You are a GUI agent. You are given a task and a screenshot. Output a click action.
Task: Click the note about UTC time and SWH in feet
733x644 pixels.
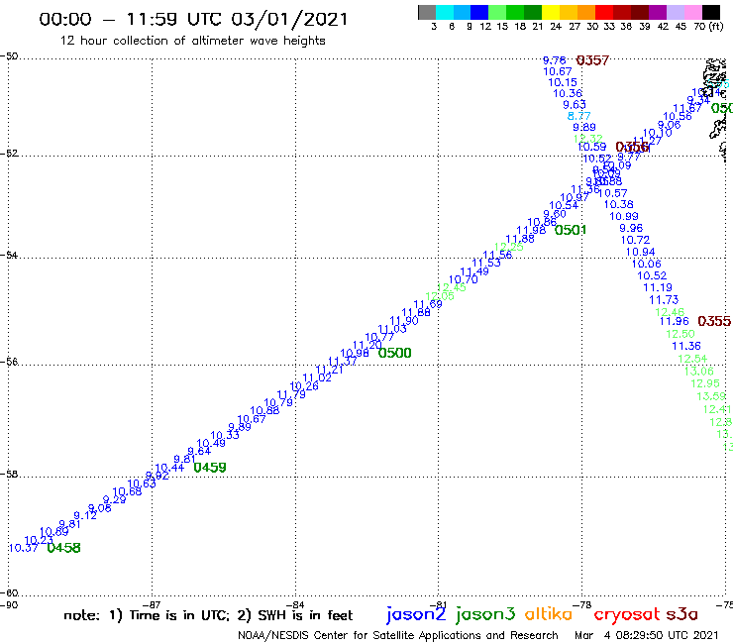pos(208,615)
